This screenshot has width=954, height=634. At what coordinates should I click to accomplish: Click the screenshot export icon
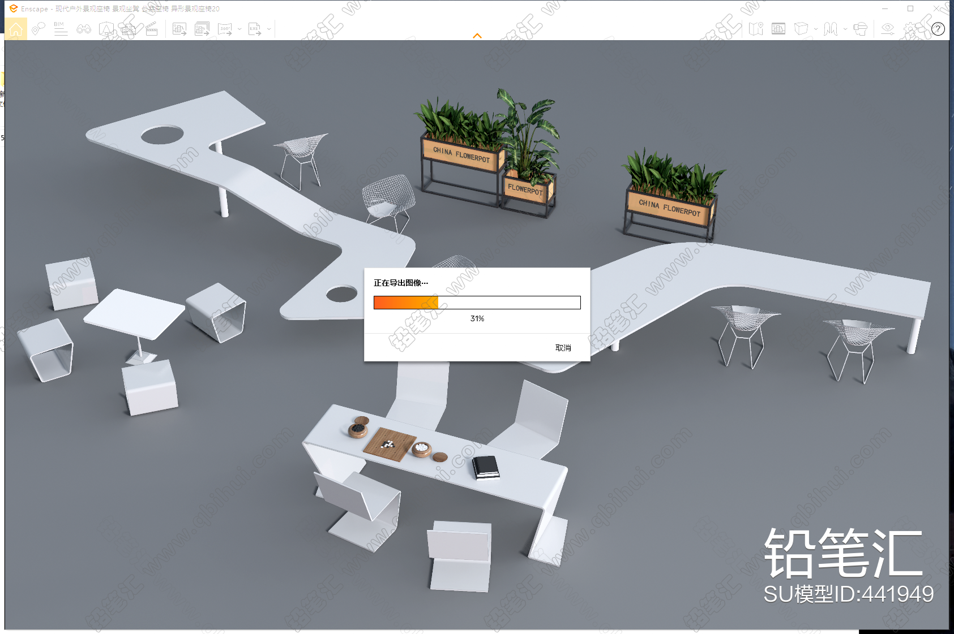179,29
